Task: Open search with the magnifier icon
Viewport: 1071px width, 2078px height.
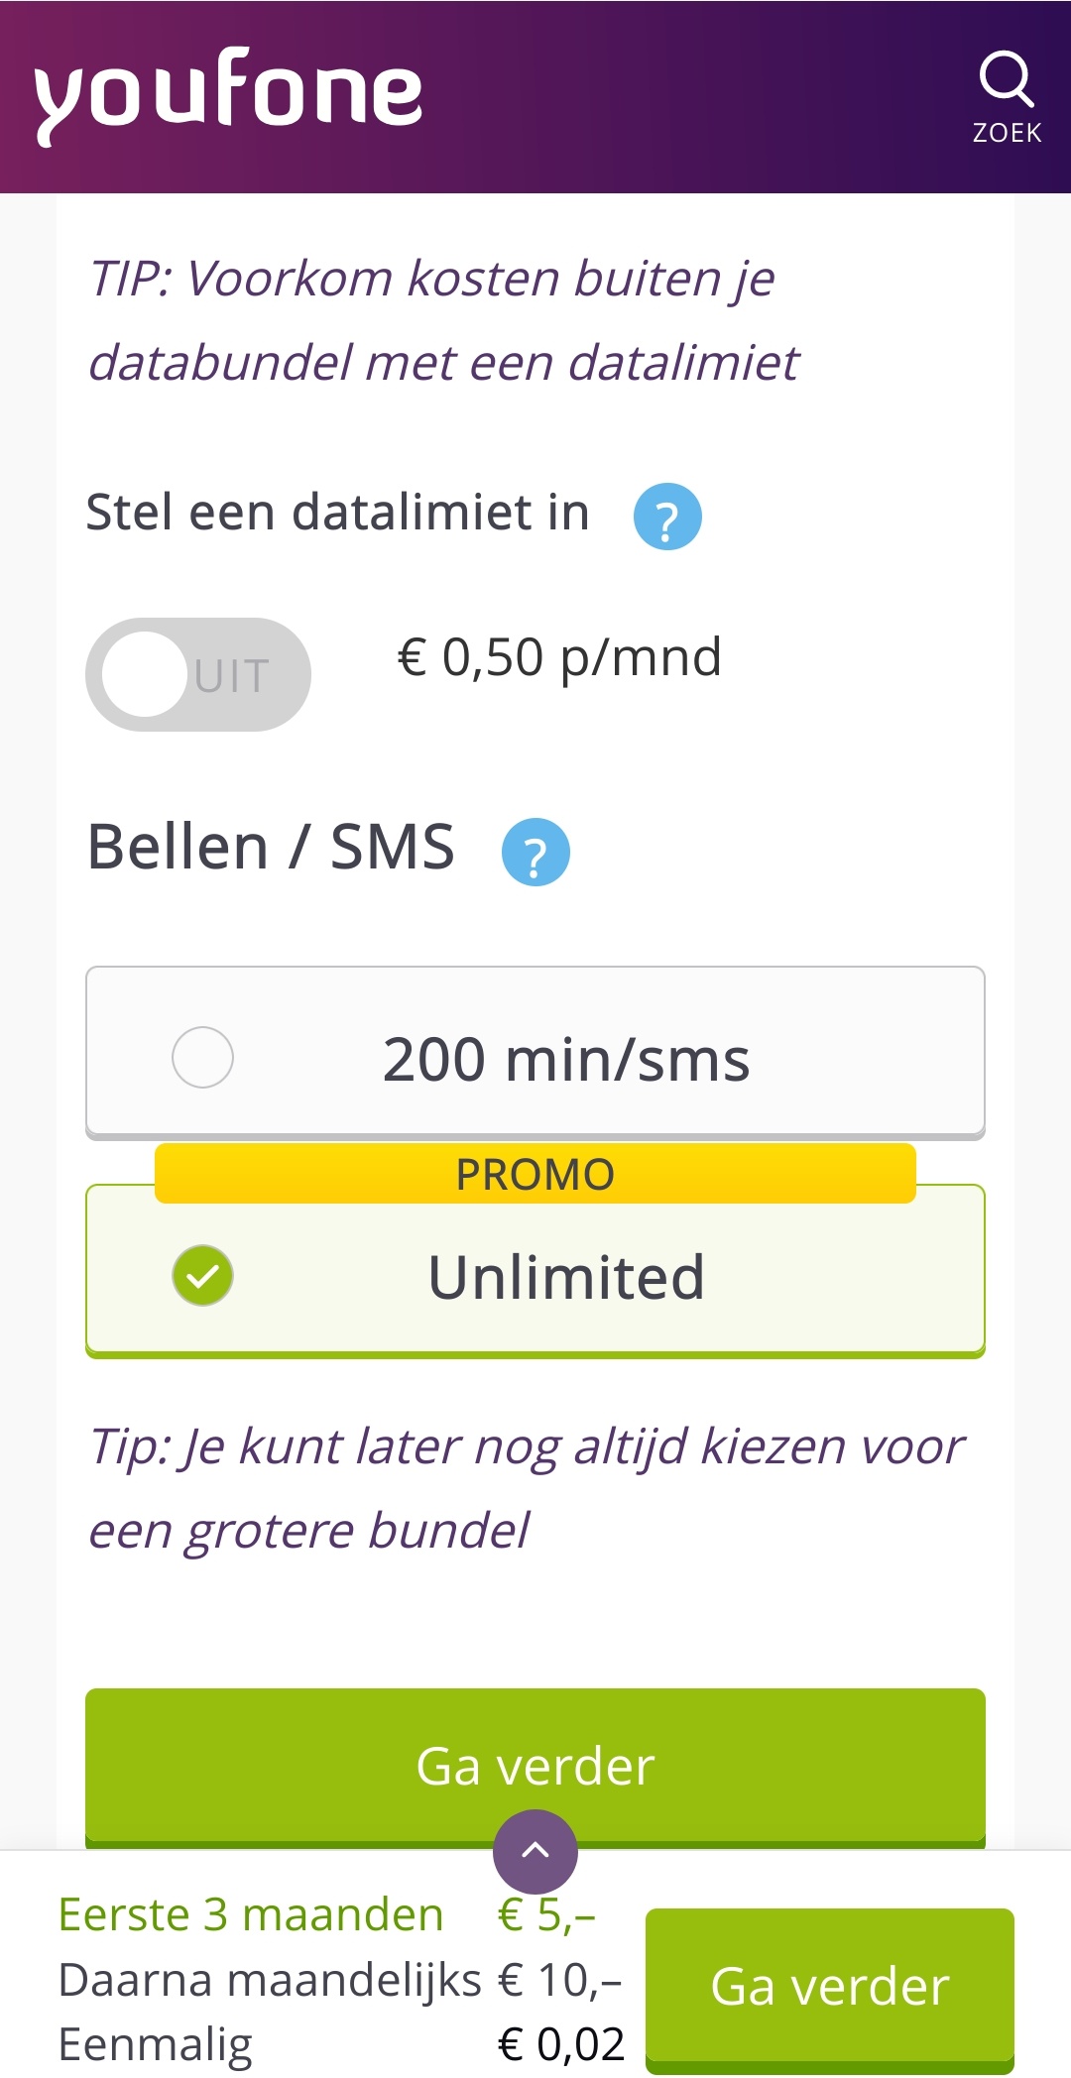Action: click(1006, 79)
